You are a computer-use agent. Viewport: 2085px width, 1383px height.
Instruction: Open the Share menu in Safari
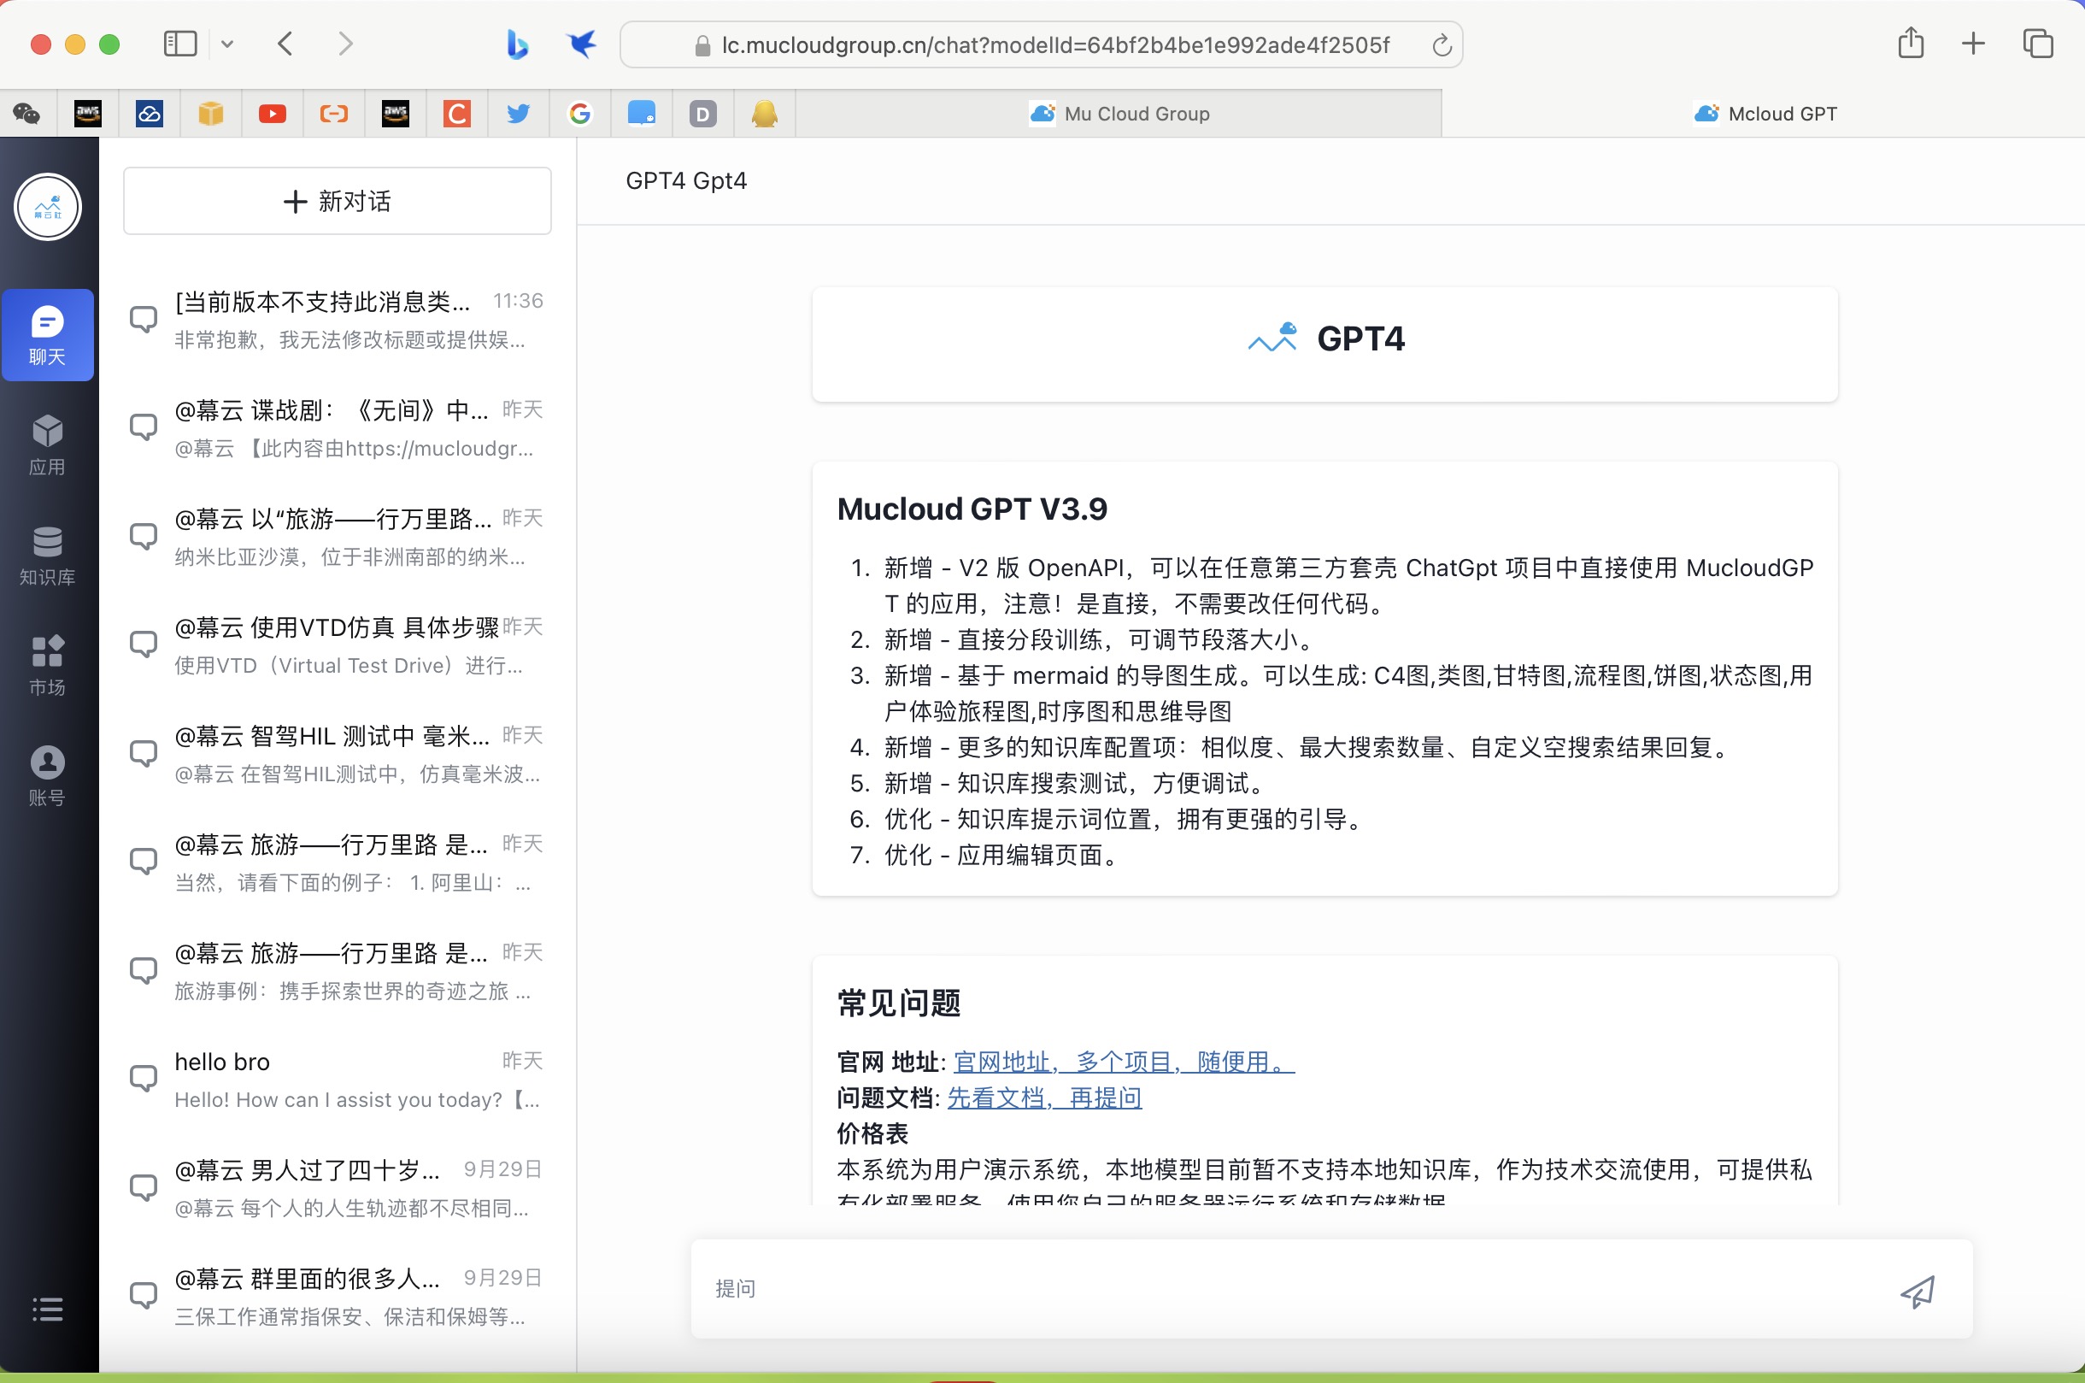(1911, 44)
